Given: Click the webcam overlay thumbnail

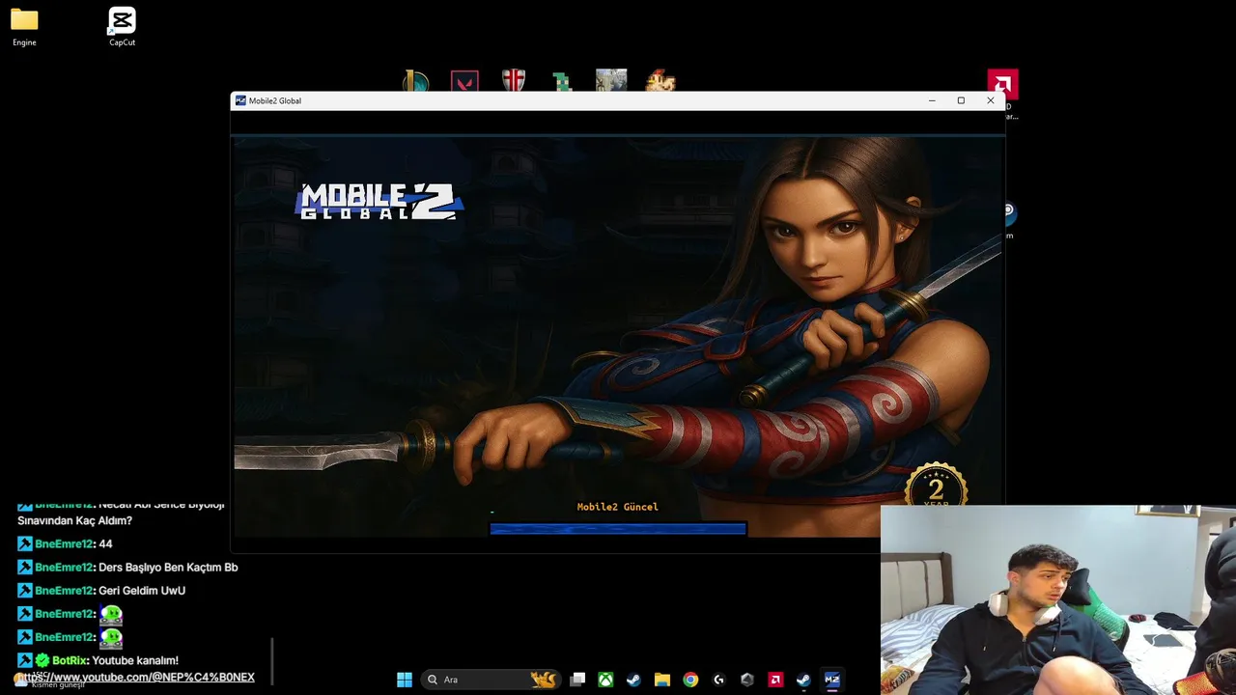Looking at the screenshot, I should click(1058, 600).
